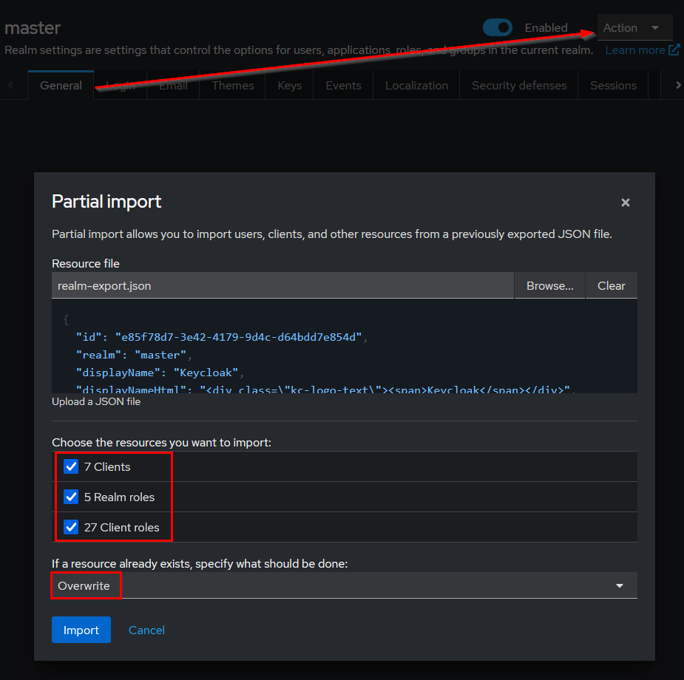This screenshot has width=684, height=680.
Task: Disable the realm with the Enabled switch
Action: point(497,27)
